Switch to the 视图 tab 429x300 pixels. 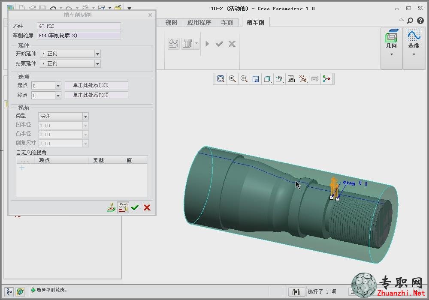[171, 22]
